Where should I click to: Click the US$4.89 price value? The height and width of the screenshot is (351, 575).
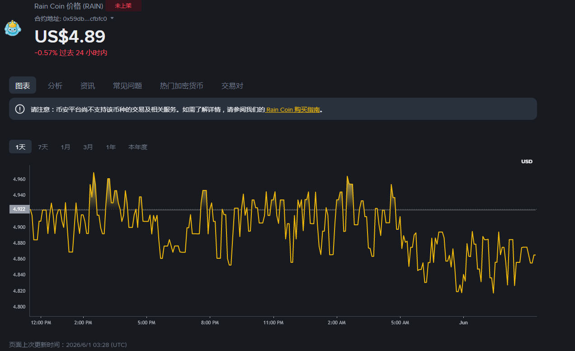(x=70, y=36)
